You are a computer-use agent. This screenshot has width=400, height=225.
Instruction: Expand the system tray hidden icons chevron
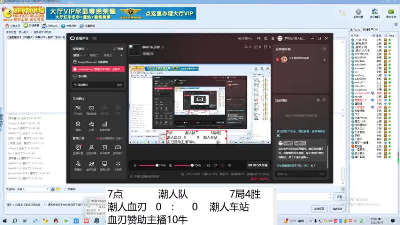[310, 221]
